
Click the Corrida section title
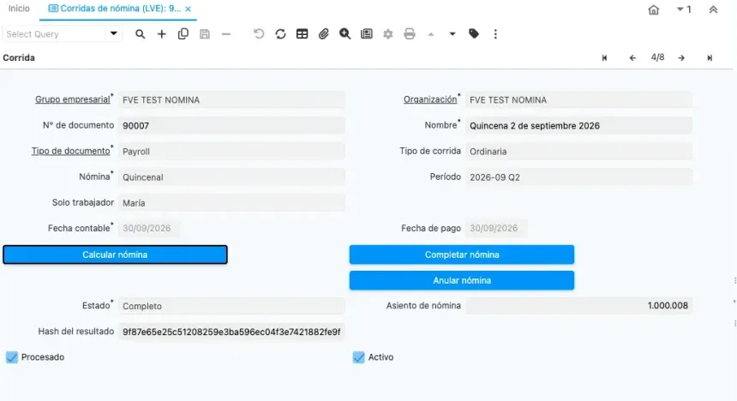click(x=19, y=57)
